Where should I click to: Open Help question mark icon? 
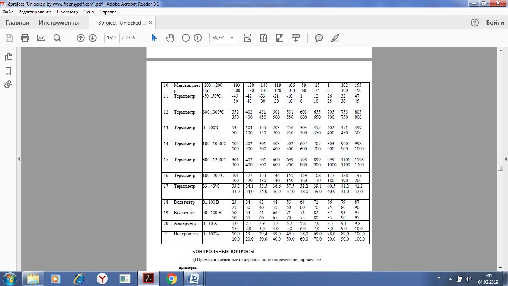click(x=475, y=23)
